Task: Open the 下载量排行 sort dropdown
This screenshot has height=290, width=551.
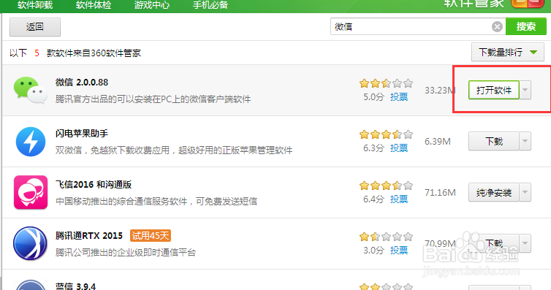Action: coord(508,53)
